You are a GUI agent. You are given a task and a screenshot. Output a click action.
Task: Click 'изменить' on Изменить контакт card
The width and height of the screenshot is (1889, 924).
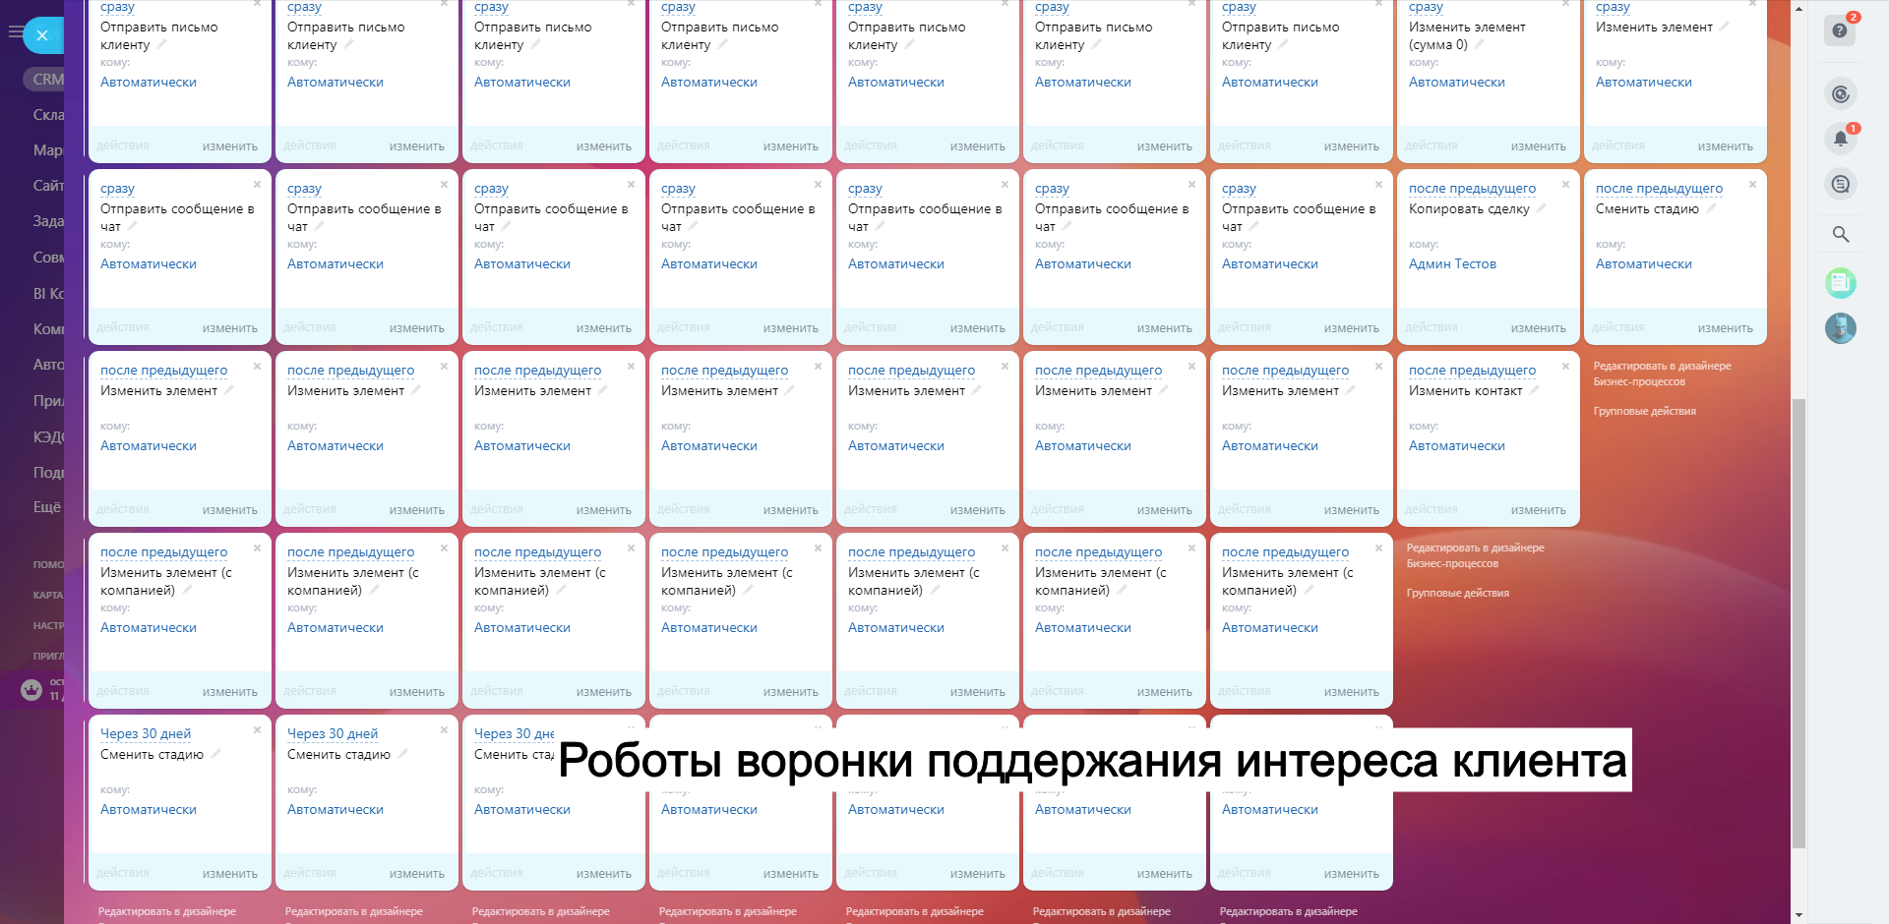click(x=1538, y=510)
